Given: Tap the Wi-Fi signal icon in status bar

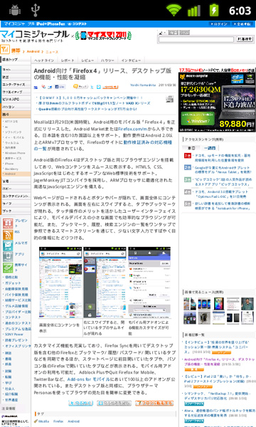Looking at the screenshot, I should coord(174,11).
